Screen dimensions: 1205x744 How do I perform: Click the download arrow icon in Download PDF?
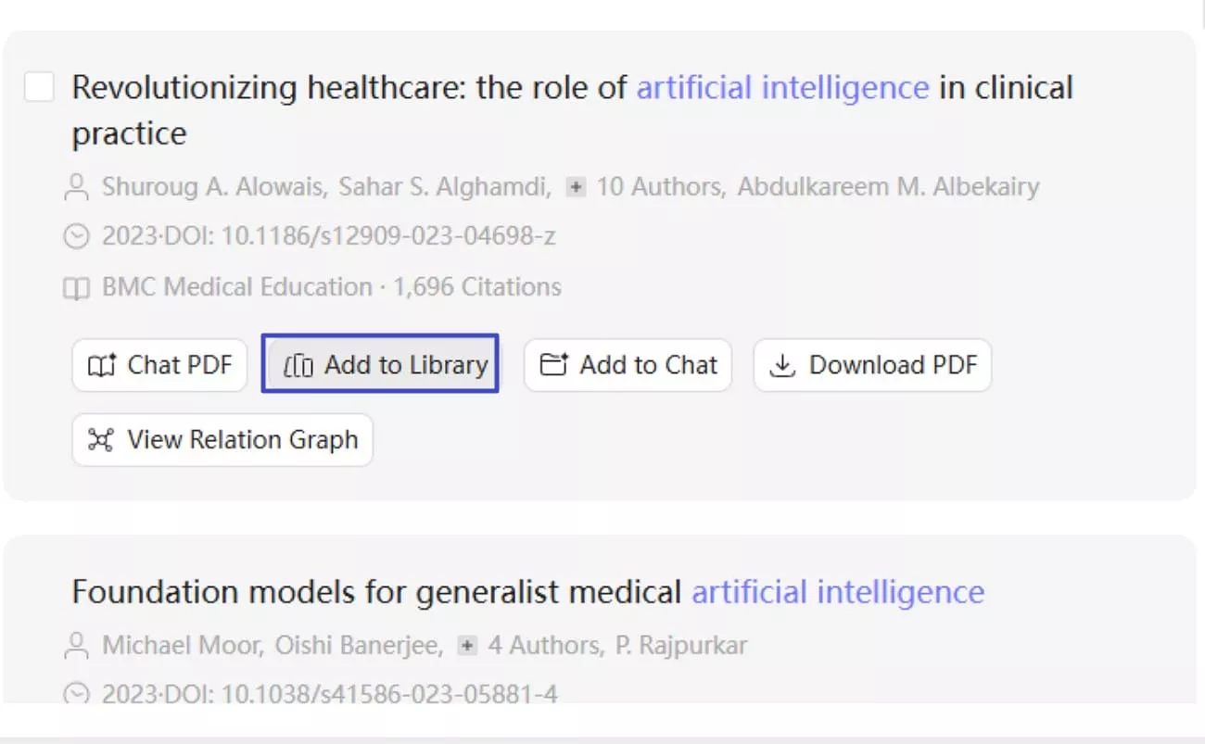pyautogui.click(x=783, y=365)
